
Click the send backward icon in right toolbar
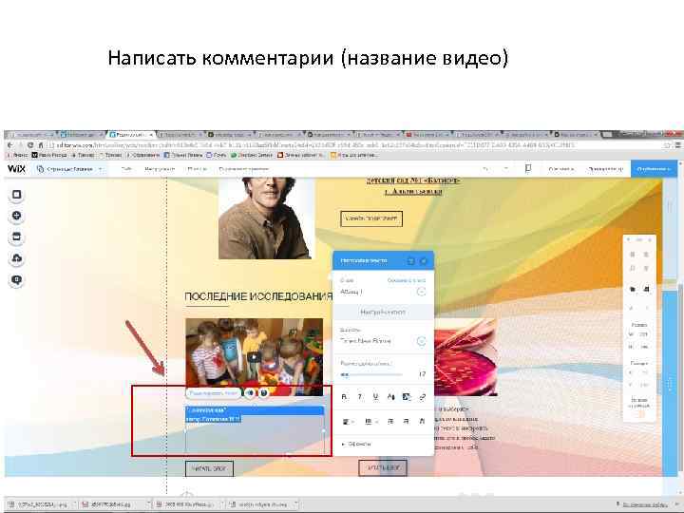647,289
